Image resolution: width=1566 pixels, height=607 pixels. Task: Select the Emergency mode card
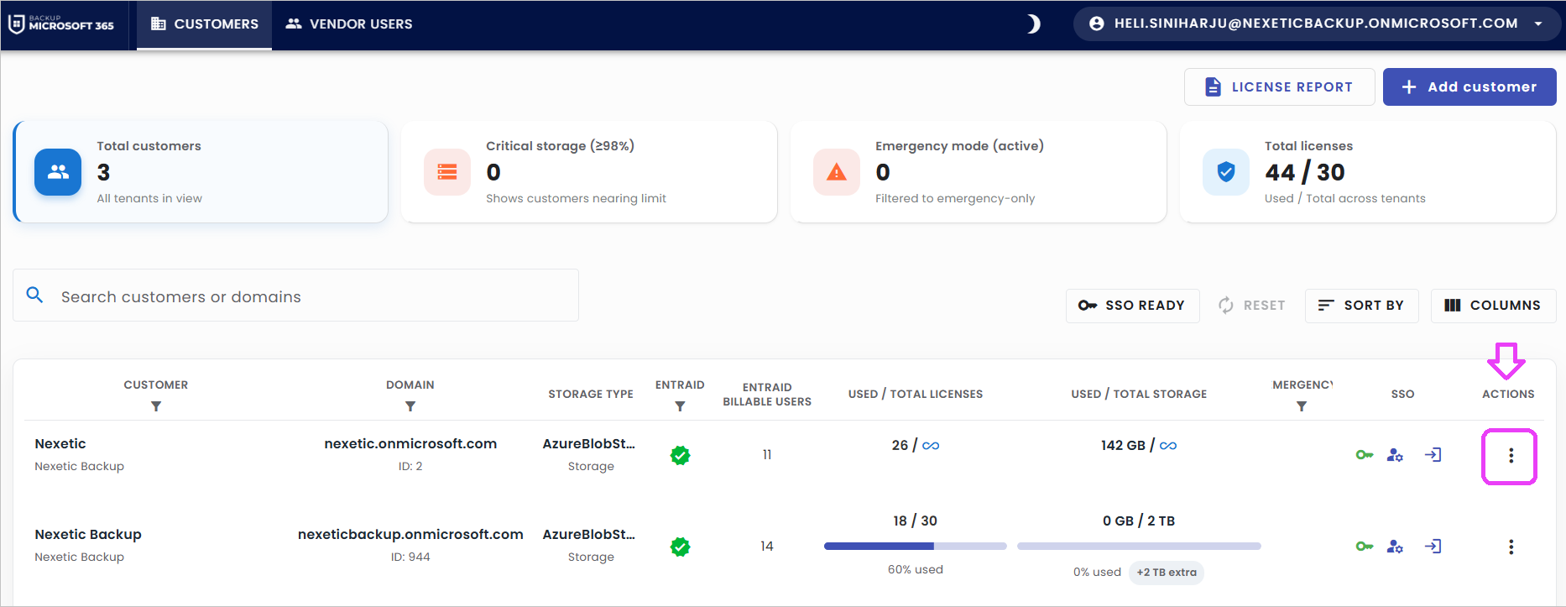[979, 172]
